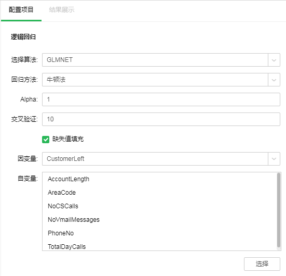The height and width of the screenshot is (276, 286).
Task: Click the 选择 button
Action: point(262,264)
